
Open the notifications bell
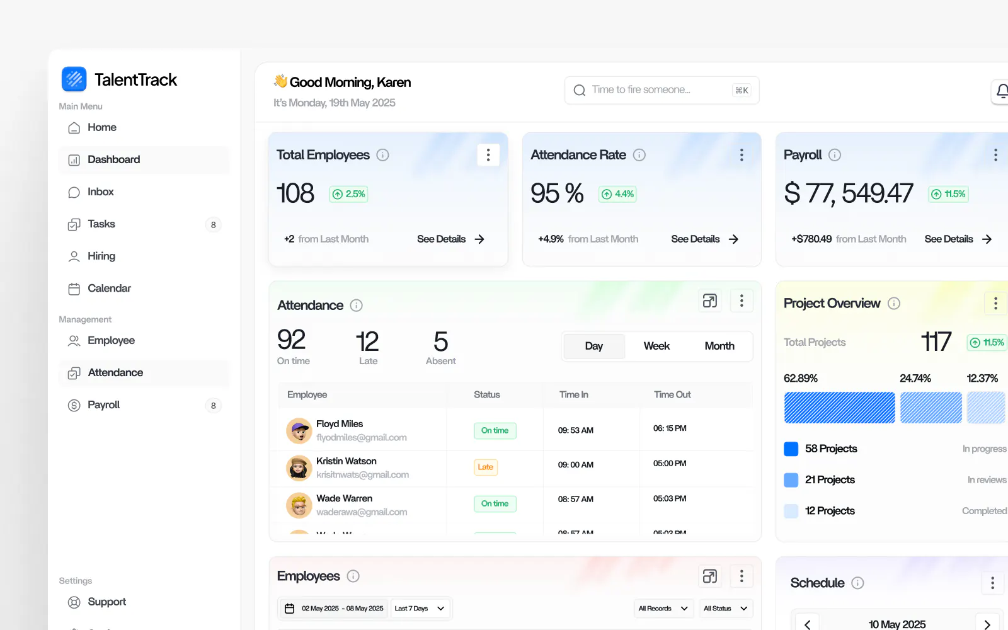point(1002,92)
